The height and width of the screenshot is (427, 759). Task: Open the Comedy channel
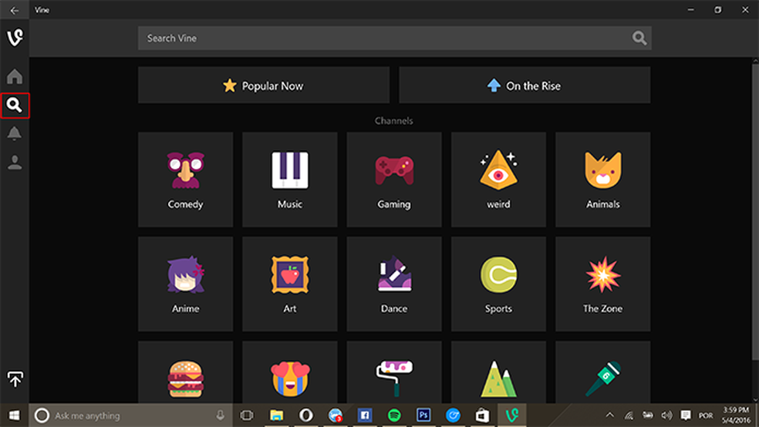pyautogui.click(x=185, y=180)
